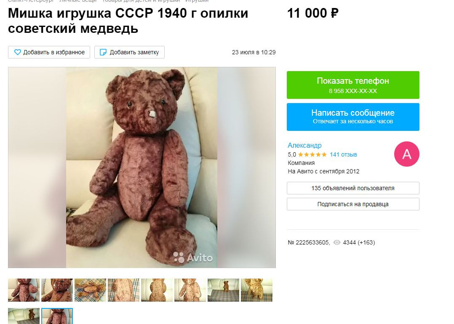
Task: Click Добавить в избранное button
Action: (x=49, y=52)
